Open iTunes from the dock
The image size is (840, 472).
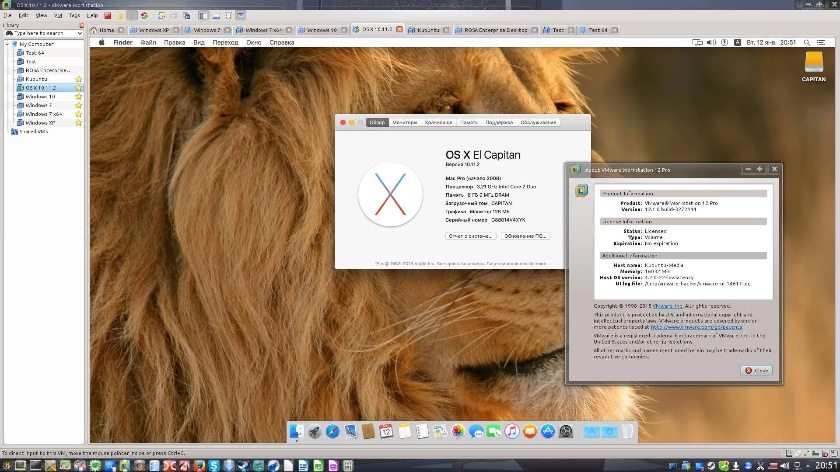click(512, 431)
